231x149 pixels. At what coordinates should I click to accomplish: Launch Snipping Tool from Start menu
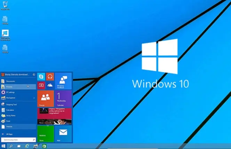tap(18, 104)
